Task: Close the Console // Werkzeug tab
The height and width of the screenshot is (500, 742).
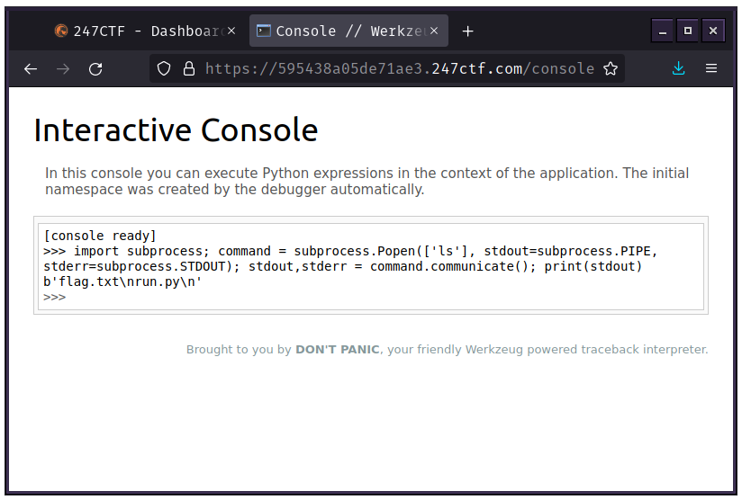Action: click(x=434, y=31)
